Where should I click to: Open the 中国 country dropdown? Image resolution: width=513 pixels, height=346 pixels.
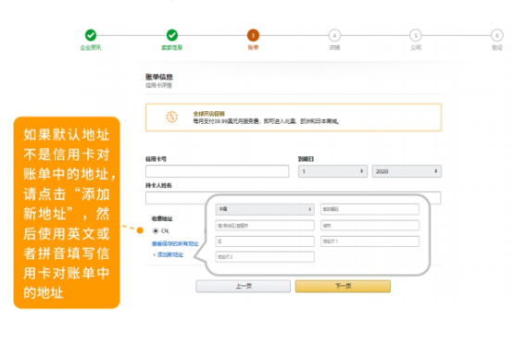[265, 209]
